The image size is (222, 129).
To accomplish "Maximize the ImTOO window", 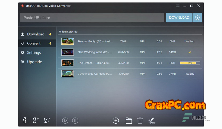I will (191, 6).
